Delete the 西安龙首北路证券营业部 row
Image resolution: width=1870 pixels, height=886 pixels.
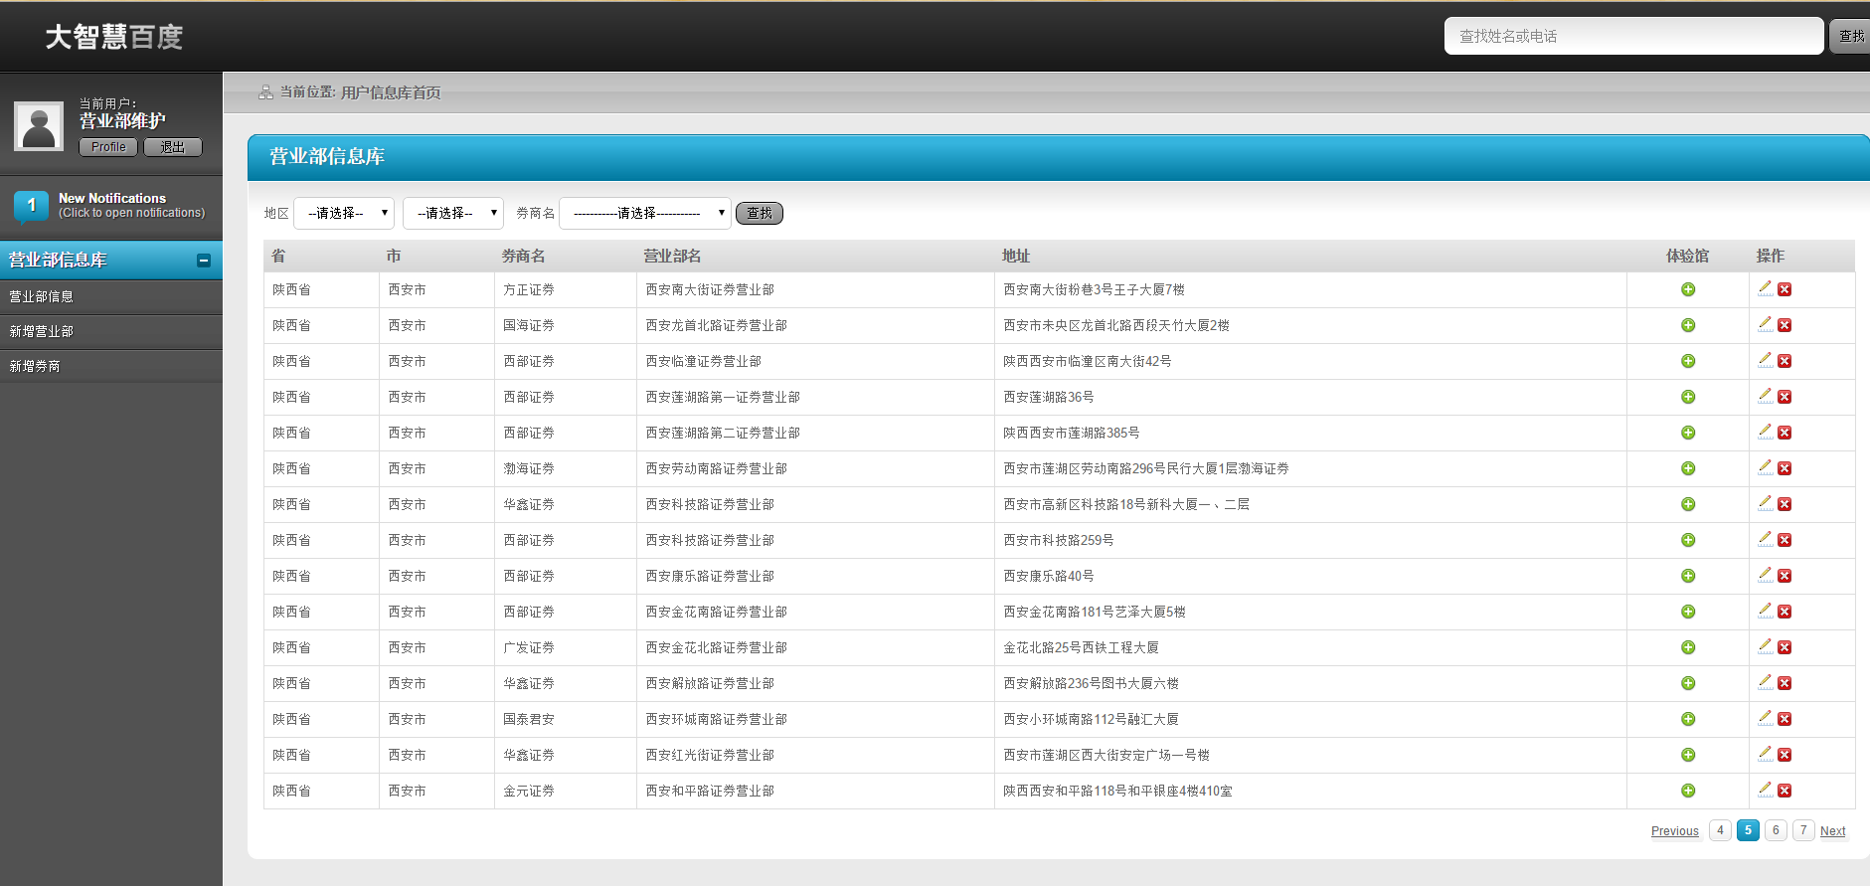(x=1785, y=325)
